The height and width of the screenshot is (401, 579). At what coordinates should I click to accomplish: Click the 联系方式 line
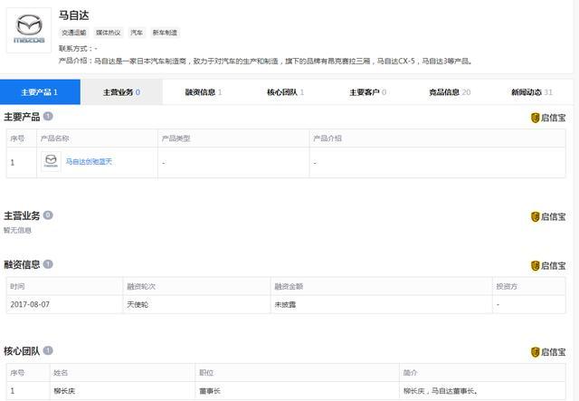tap(78, 48)
